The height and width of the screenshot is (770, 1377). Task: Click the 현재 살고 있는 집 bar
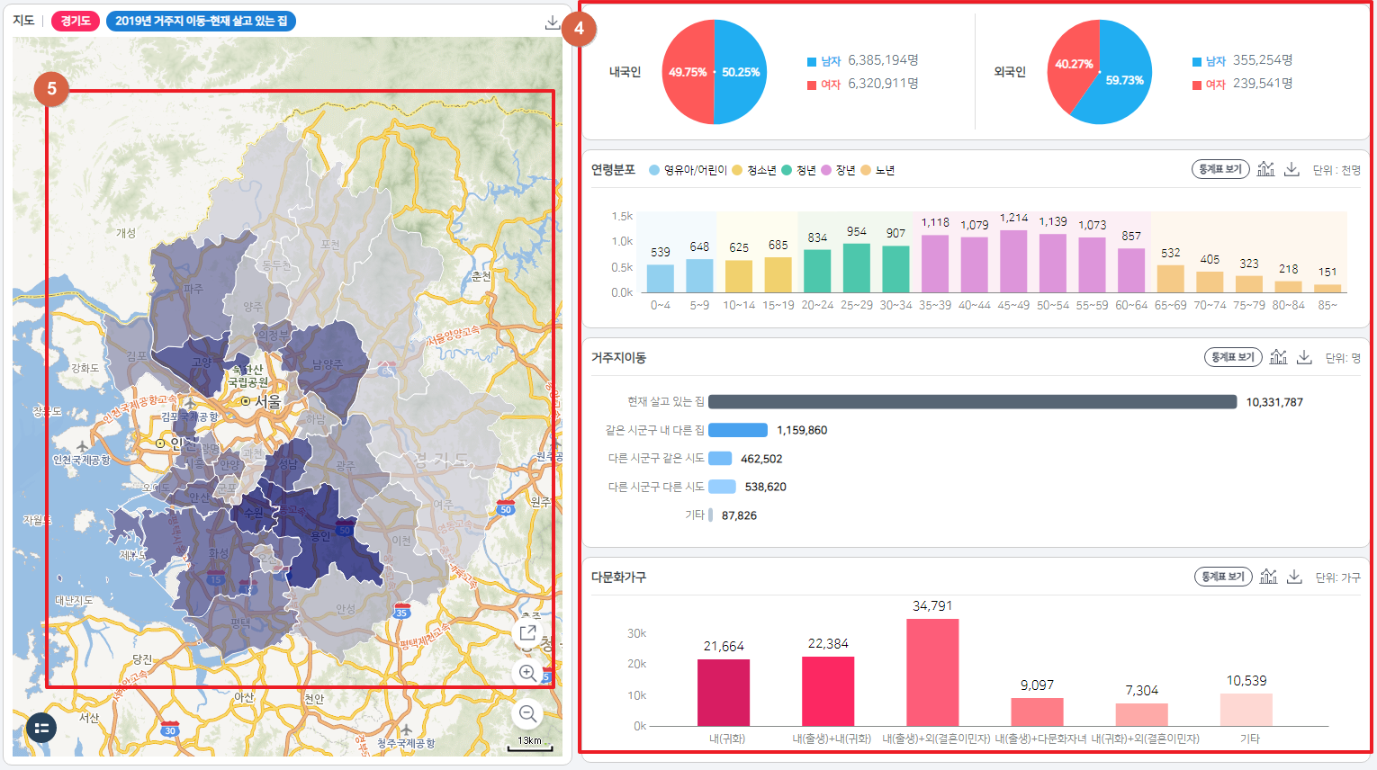pos(972,402)
